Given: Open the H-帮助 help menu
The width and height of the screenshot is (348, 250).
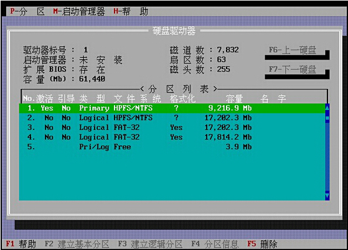Looking at the screenshot, I should [x=131, y=11].
